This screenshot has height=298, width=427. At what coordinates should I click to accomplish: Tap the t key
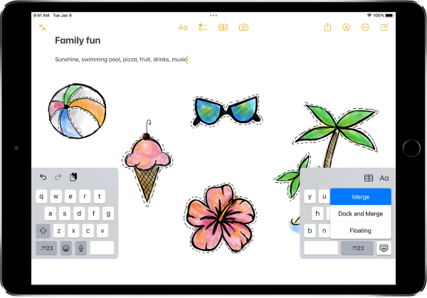(x=100, y=196)
